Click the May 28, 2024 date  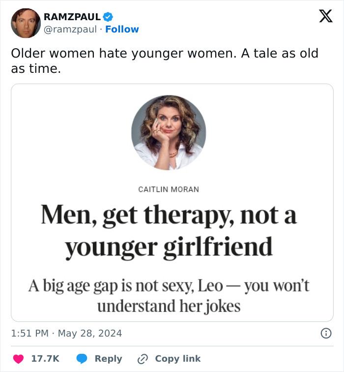tap(90, 333)
